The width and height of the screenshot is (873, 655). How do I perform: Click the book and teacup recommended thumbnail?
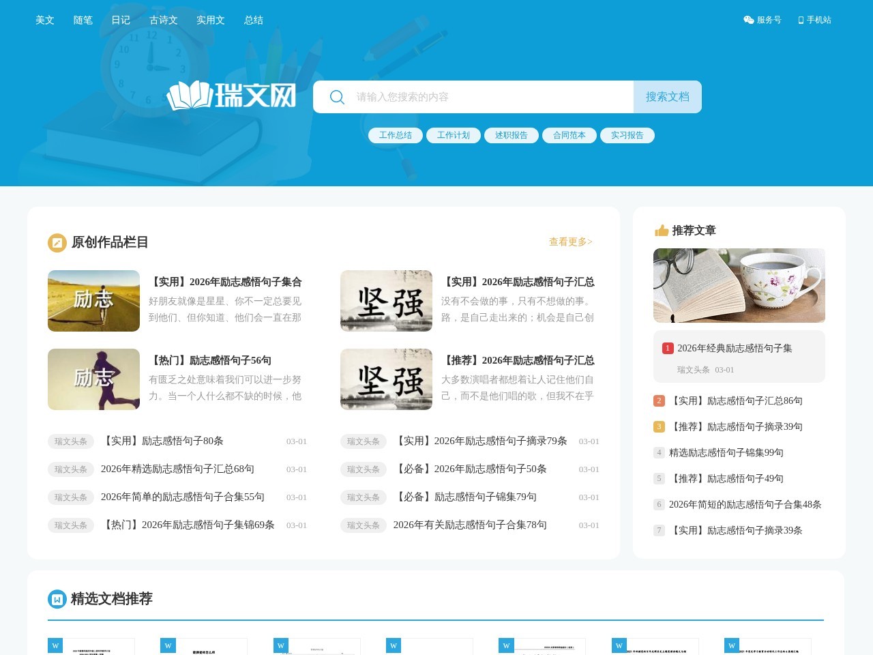tap(739, 285)
